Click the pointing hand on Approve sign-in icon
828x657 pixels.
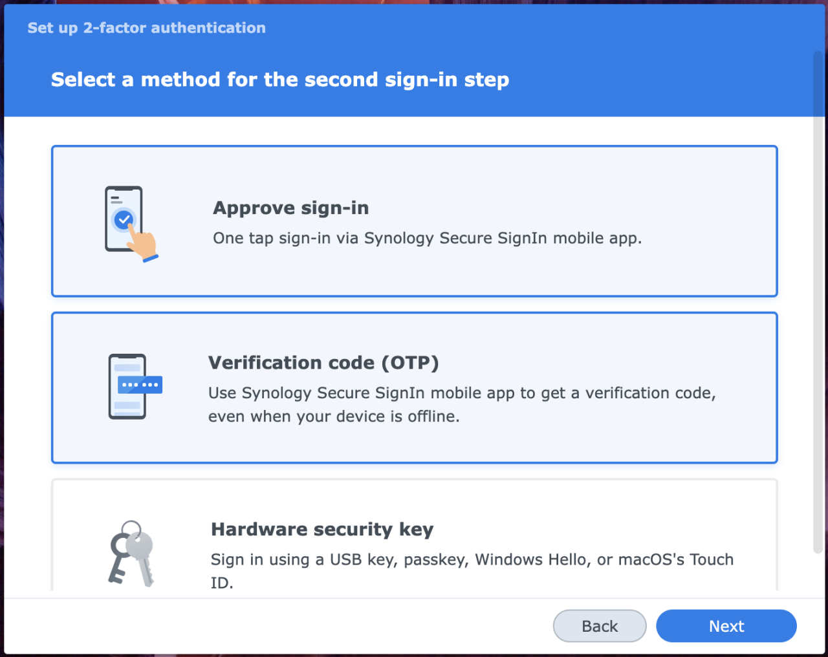tap(142, 243)
